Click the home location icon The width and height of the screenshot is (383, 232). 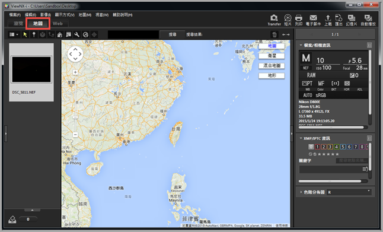click(60, 35)
